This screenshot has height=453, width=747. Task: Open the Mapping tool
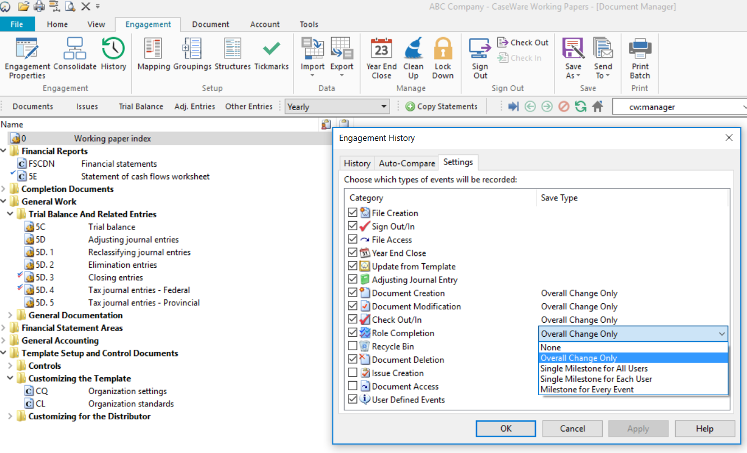(152, 53)
